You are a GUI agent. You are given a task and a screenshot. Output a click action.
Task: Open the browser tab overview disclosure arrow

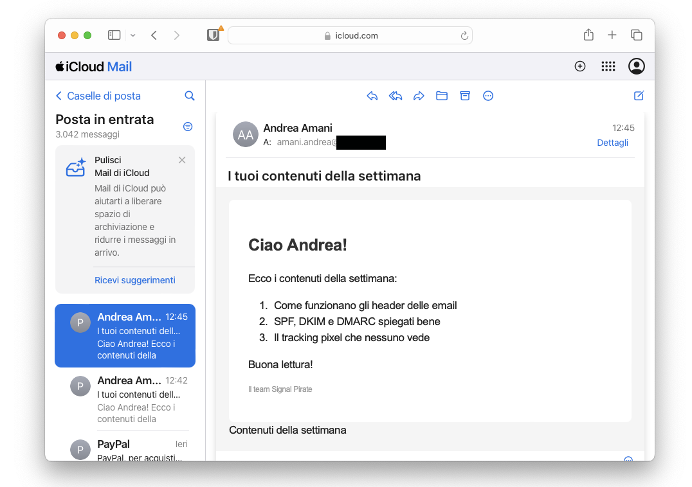click(x=132, y=35)
